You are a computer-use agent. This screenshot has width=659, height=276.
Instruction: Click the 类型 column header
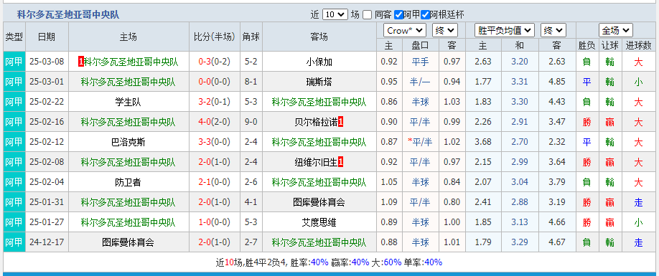click(14, 37)
